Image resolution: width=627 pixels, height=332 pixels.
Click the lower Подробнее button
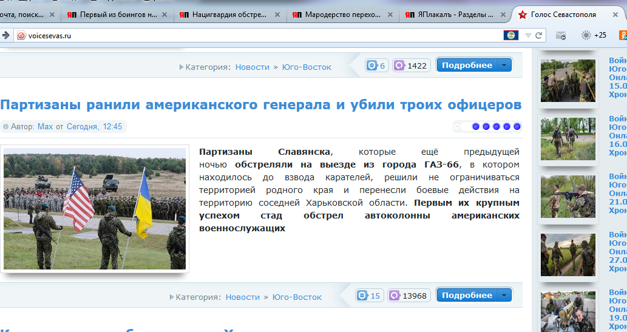(x=467, y=295)
